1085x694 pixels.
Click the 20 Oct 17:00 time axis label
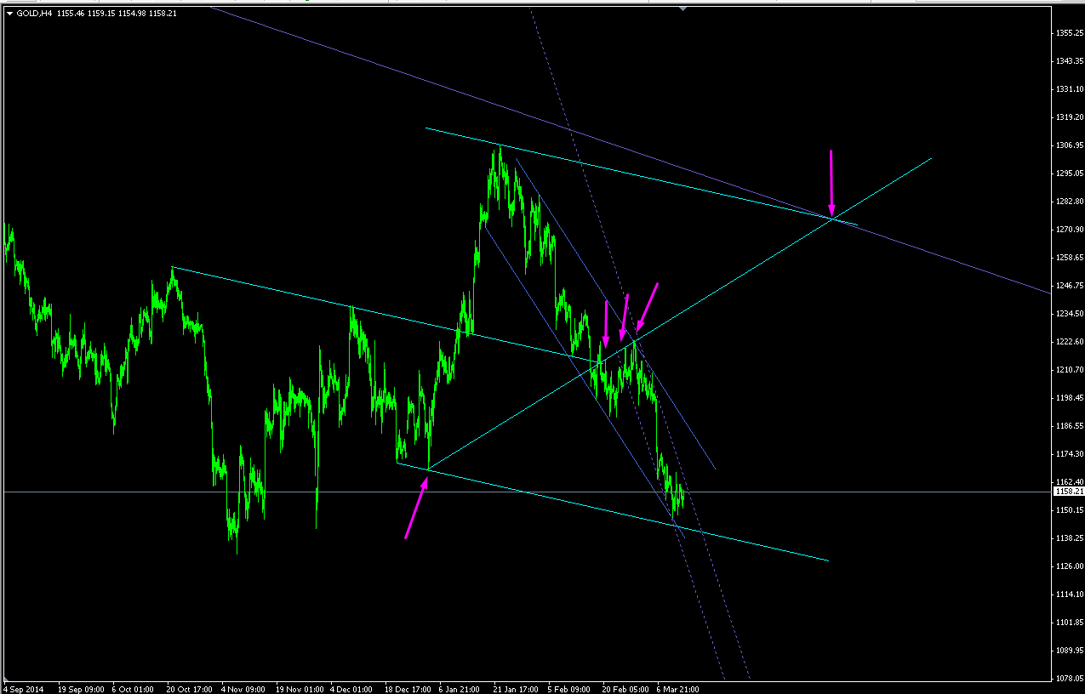pos(191,689)
